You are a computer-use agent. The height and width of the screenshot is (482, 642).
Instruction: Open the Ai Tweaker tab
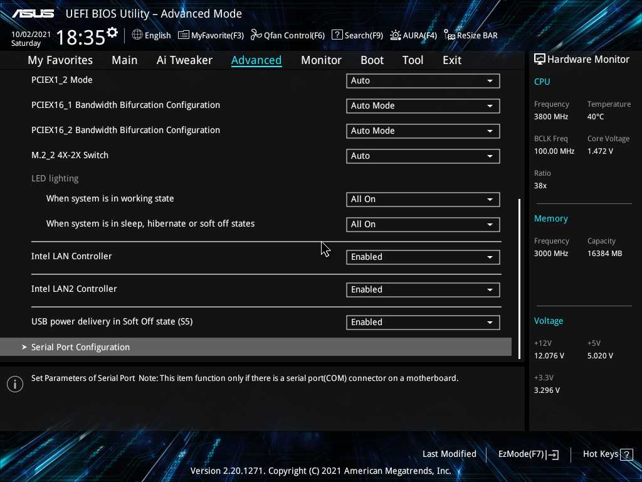point(184,60)
